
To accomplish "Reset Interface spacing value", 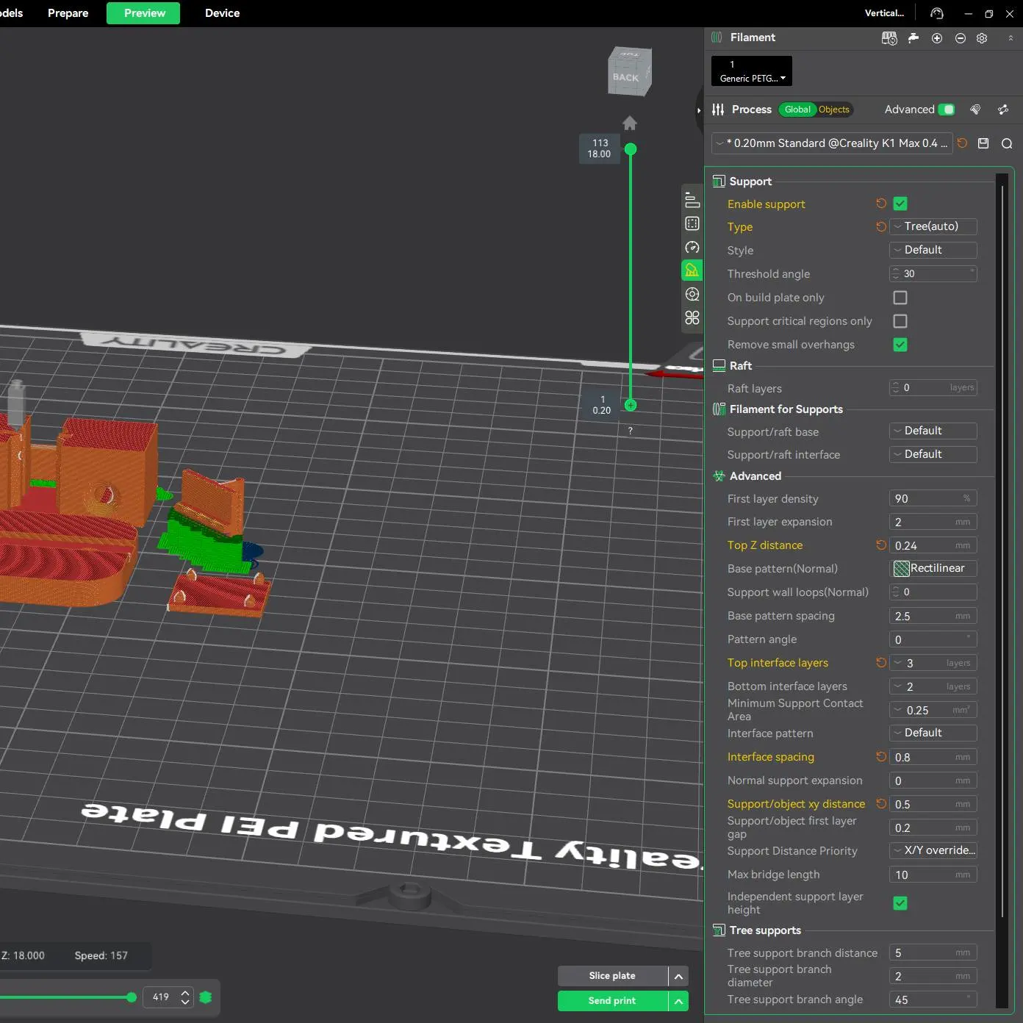I will click(x=881, y=757).
